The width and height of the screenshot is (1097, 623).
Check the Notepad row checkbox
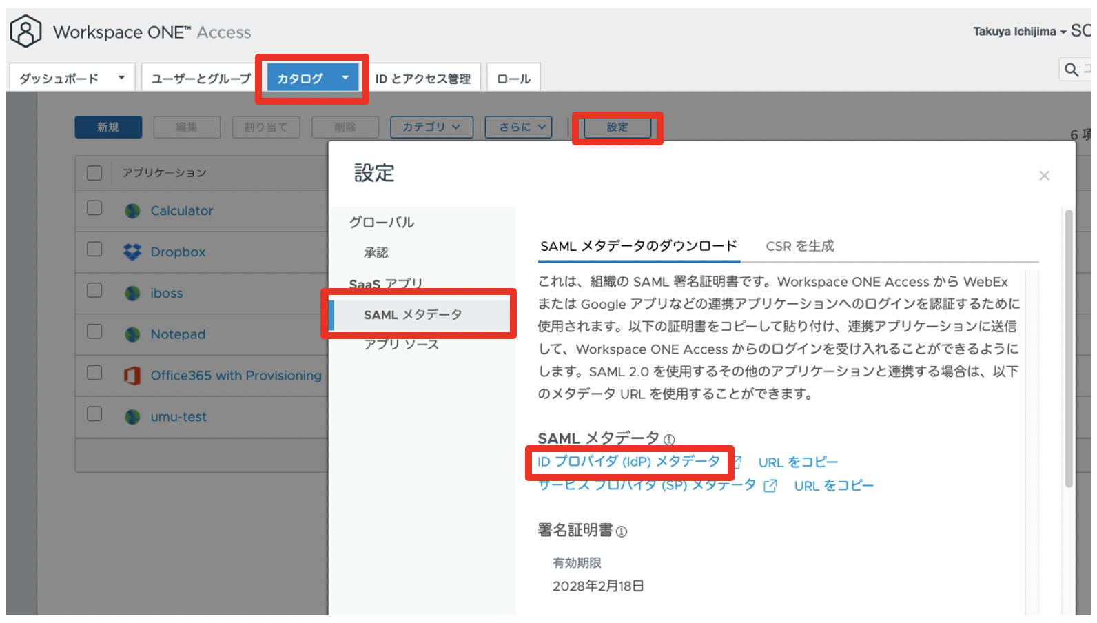coord(94,331)
